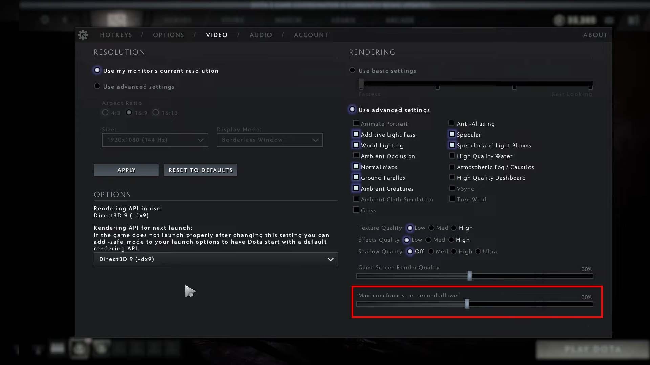Set Effects Quality to Med
The height and width of the screenshot is (365, 650).
point(428,240)
